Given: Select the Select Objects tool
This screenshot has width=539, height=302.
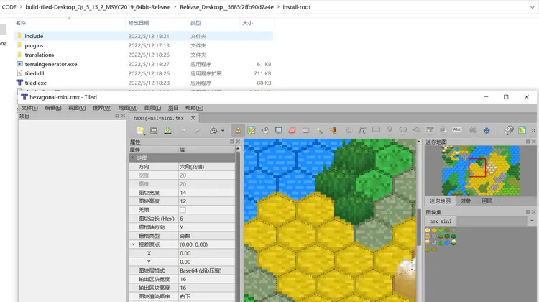Looking at the screenshot, I should 349,130.
